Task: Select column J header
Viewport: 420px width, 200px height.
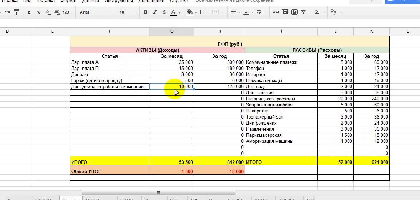Action: (x=335, y=31)
